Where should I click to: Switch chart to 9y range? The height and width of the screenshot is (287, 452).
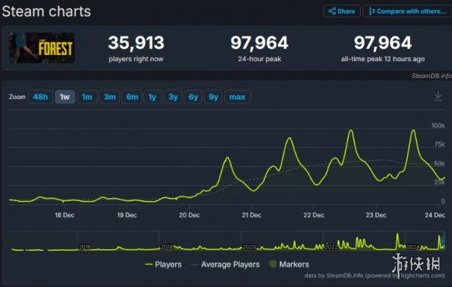tap(214, 97)
